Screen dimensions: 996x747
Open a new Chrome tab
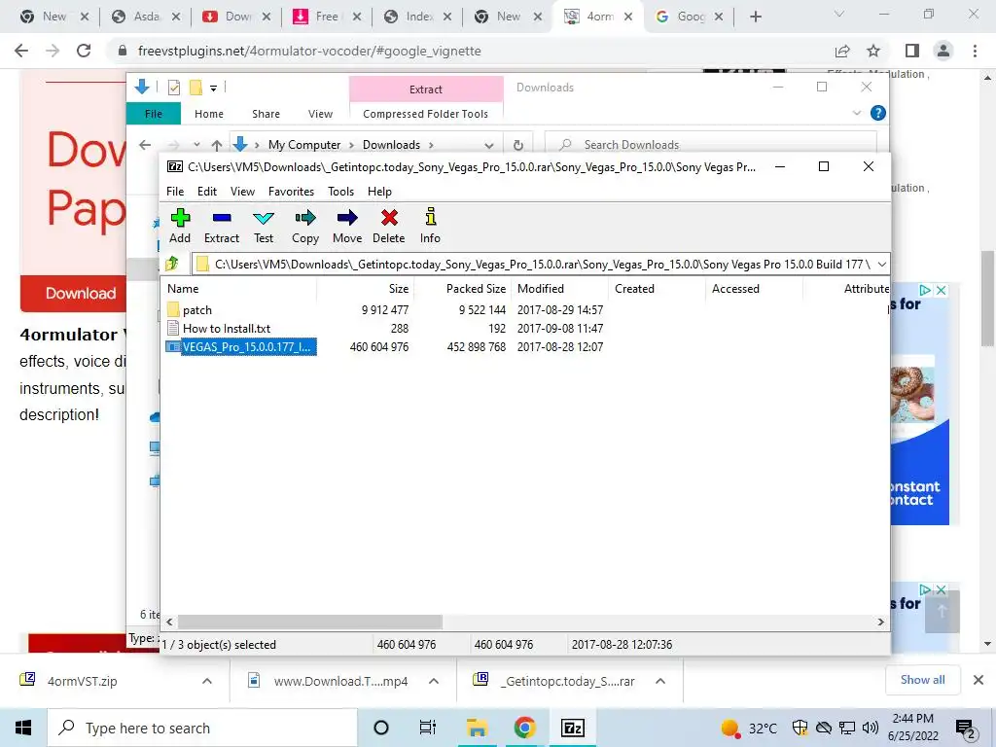click(755, 17)
